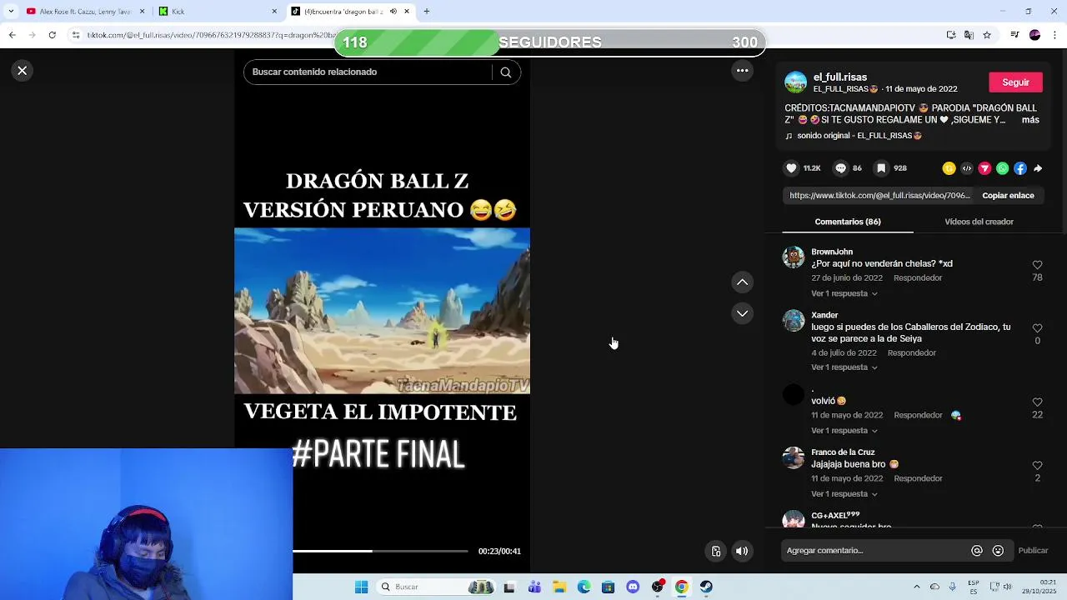Viewport: 1067px width, 600px height.
Task: Reply to Franco de la Cruz with Responder
Action: tap(918, 478)
